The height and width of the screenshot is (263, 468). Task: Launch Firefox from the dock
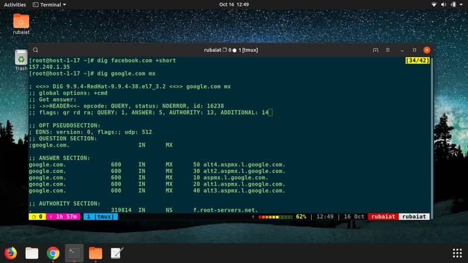click(x=11, y=252)
